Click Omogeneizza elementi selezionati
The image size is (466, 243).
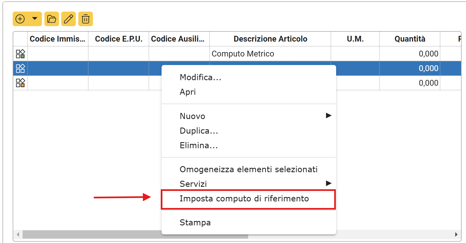pyautogui.click(x=248, y=169)
